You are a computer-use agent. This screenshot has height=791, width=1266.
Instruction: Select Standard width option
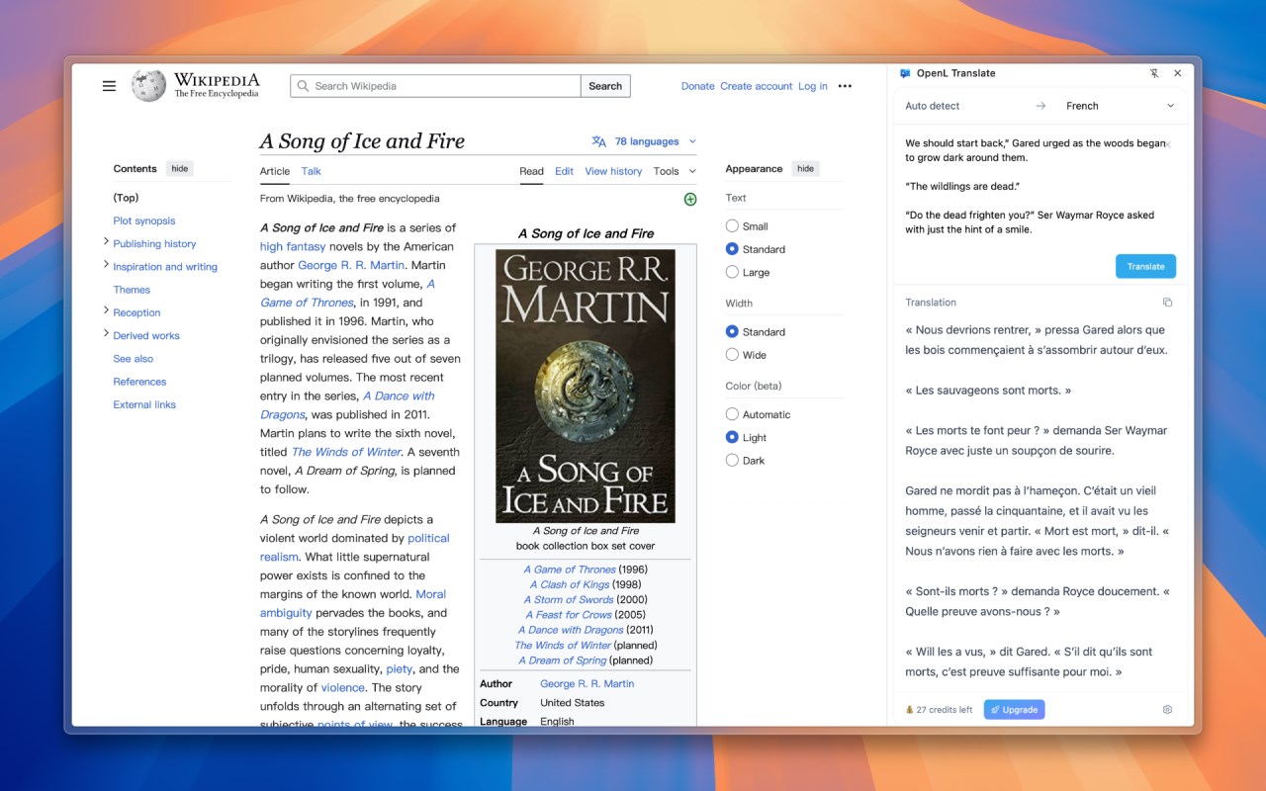pos(732,332)
